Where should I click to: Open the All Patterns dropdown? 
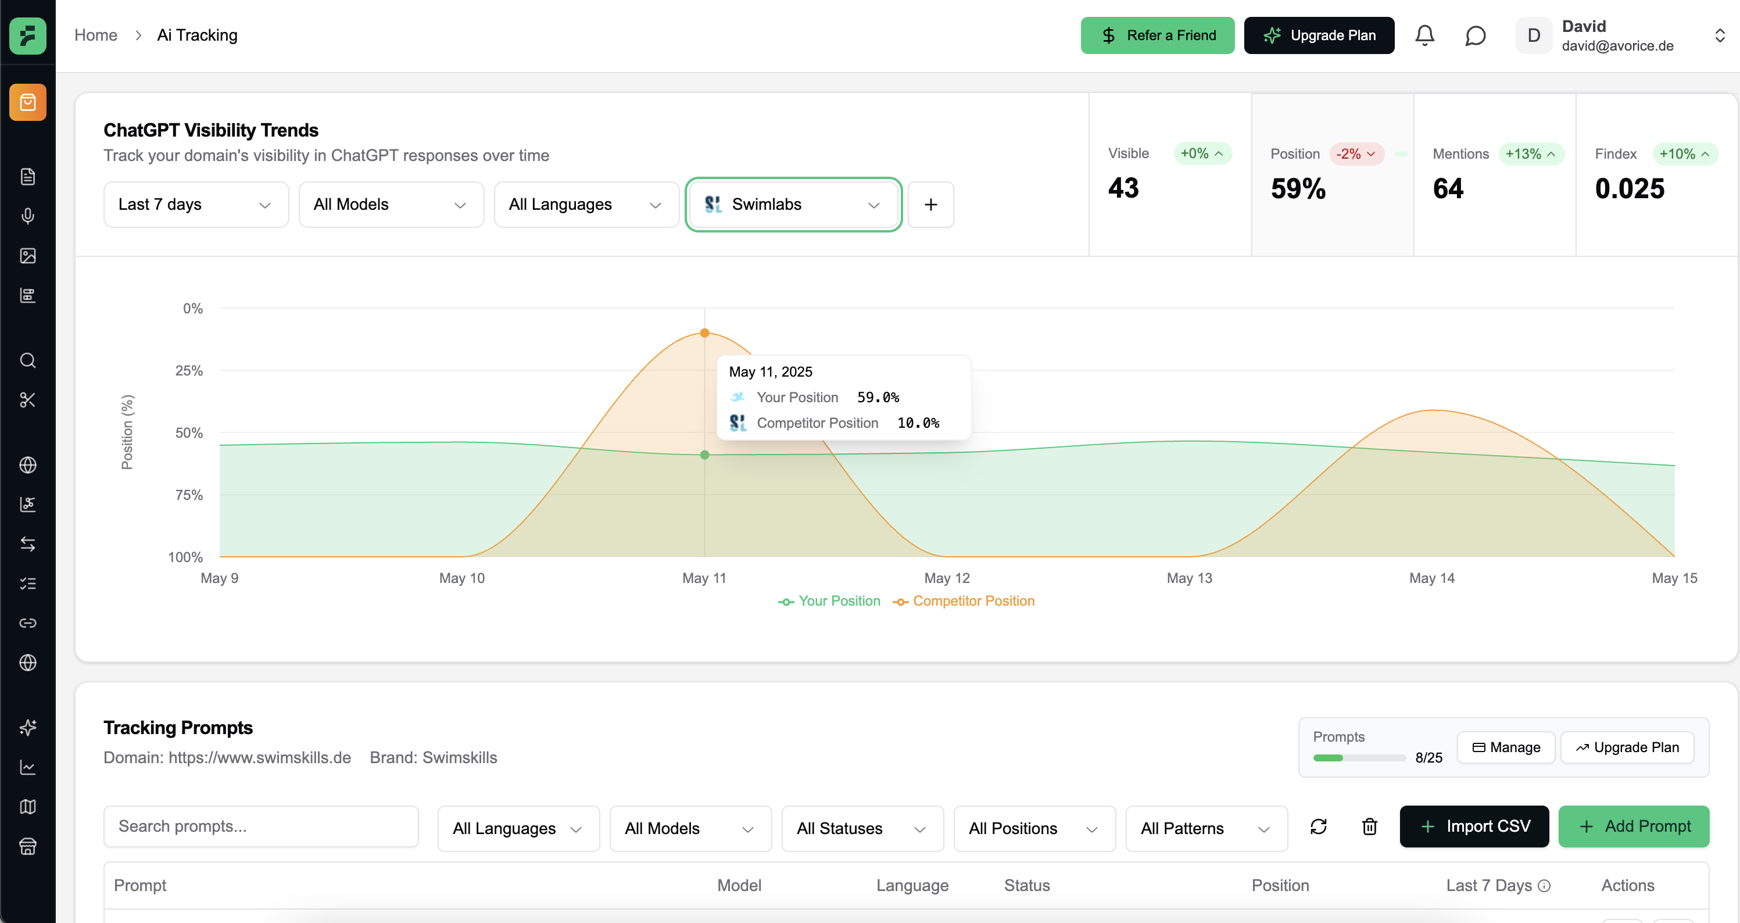[1206, 828]
